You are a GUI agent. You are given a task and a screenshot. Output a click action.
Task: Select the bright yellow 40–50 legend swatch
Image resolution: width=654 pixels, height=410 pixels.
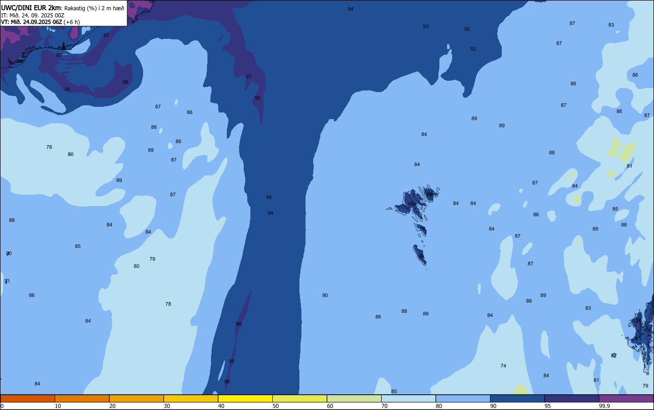(x=245, y=398)
